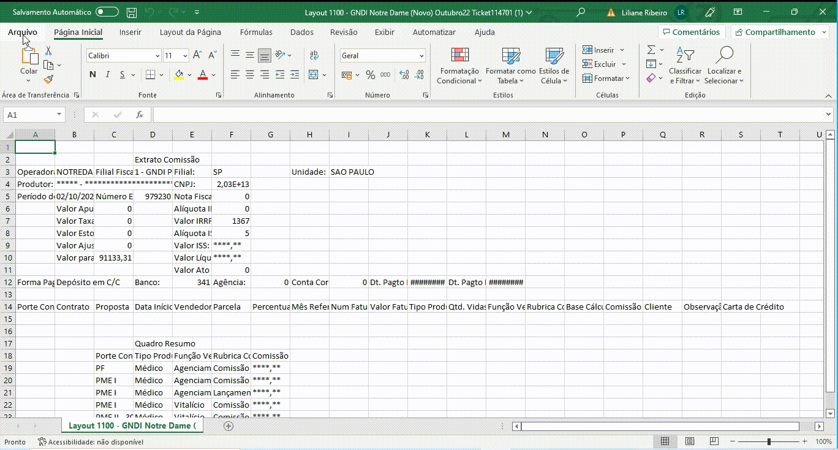Click the formula bar input field
Image resolution: width=838 pixels, height=450 pixels.
(x=489, y=115)
